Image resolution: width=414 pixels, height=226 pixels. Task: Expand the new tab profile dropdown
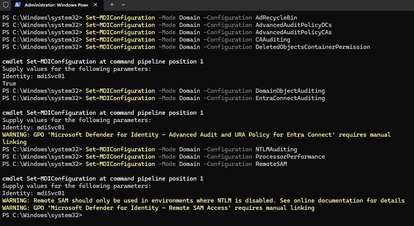(123, 5)
